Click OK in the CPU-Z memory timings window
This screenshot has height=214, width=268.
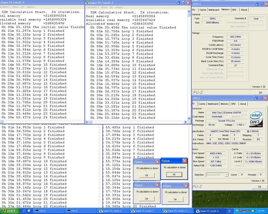point(260,93)
